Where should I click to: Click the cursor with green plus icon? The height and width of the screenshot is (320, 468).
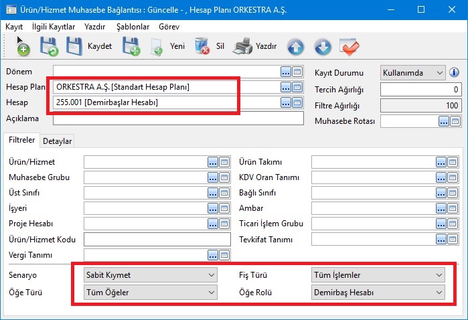[22, 46]
